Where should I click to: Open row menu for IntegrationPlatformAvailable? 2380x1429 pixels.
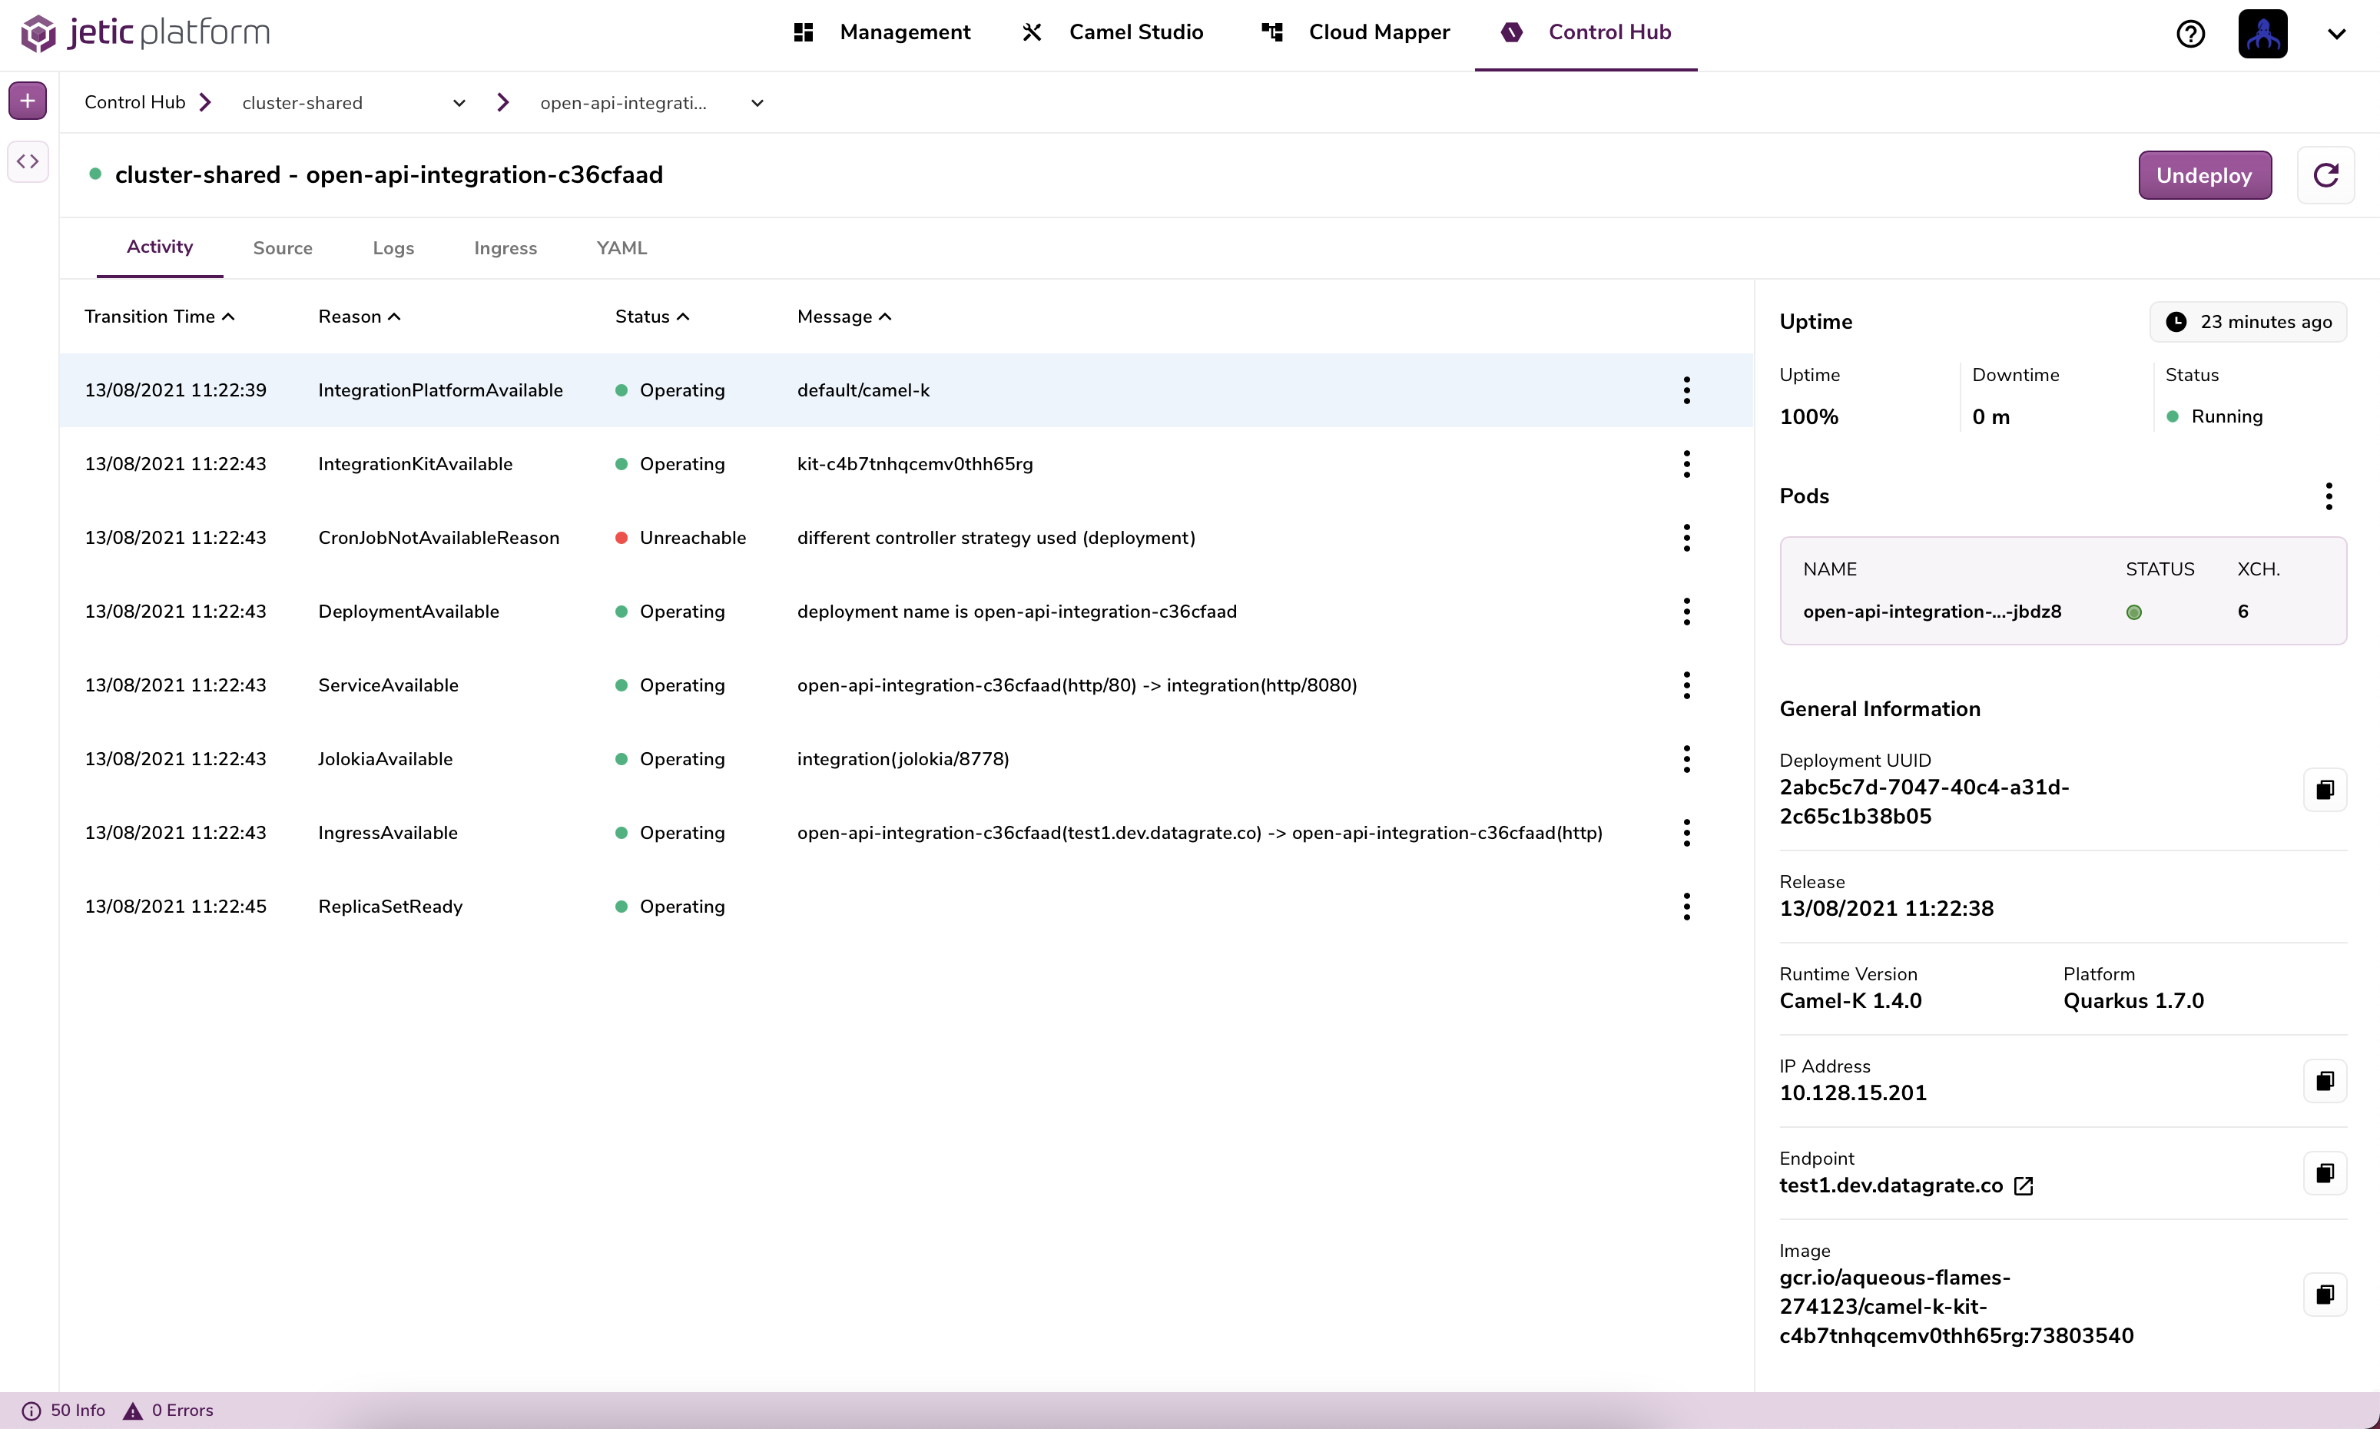click(x=1687, y=390)
